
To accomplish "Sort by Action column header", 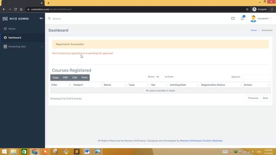I will click(257, 85).
